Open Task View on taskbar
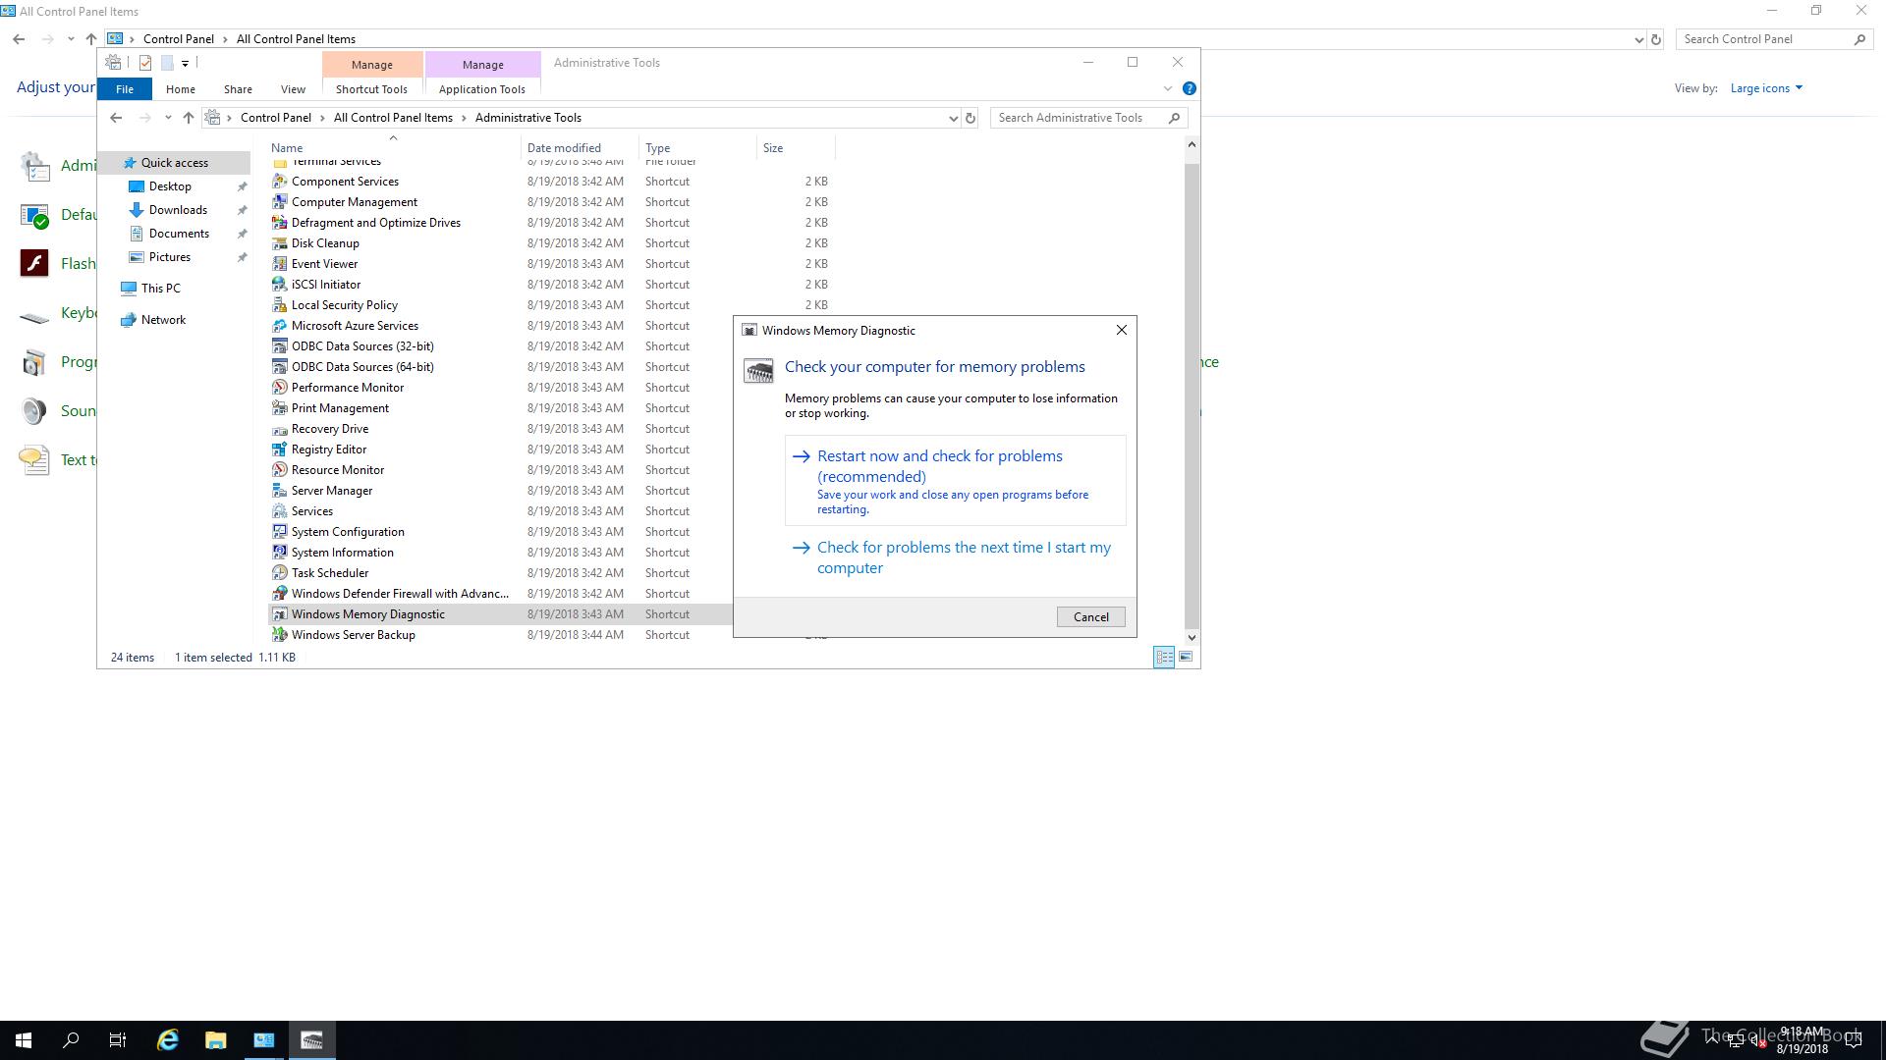 [x=118, y=1040]
